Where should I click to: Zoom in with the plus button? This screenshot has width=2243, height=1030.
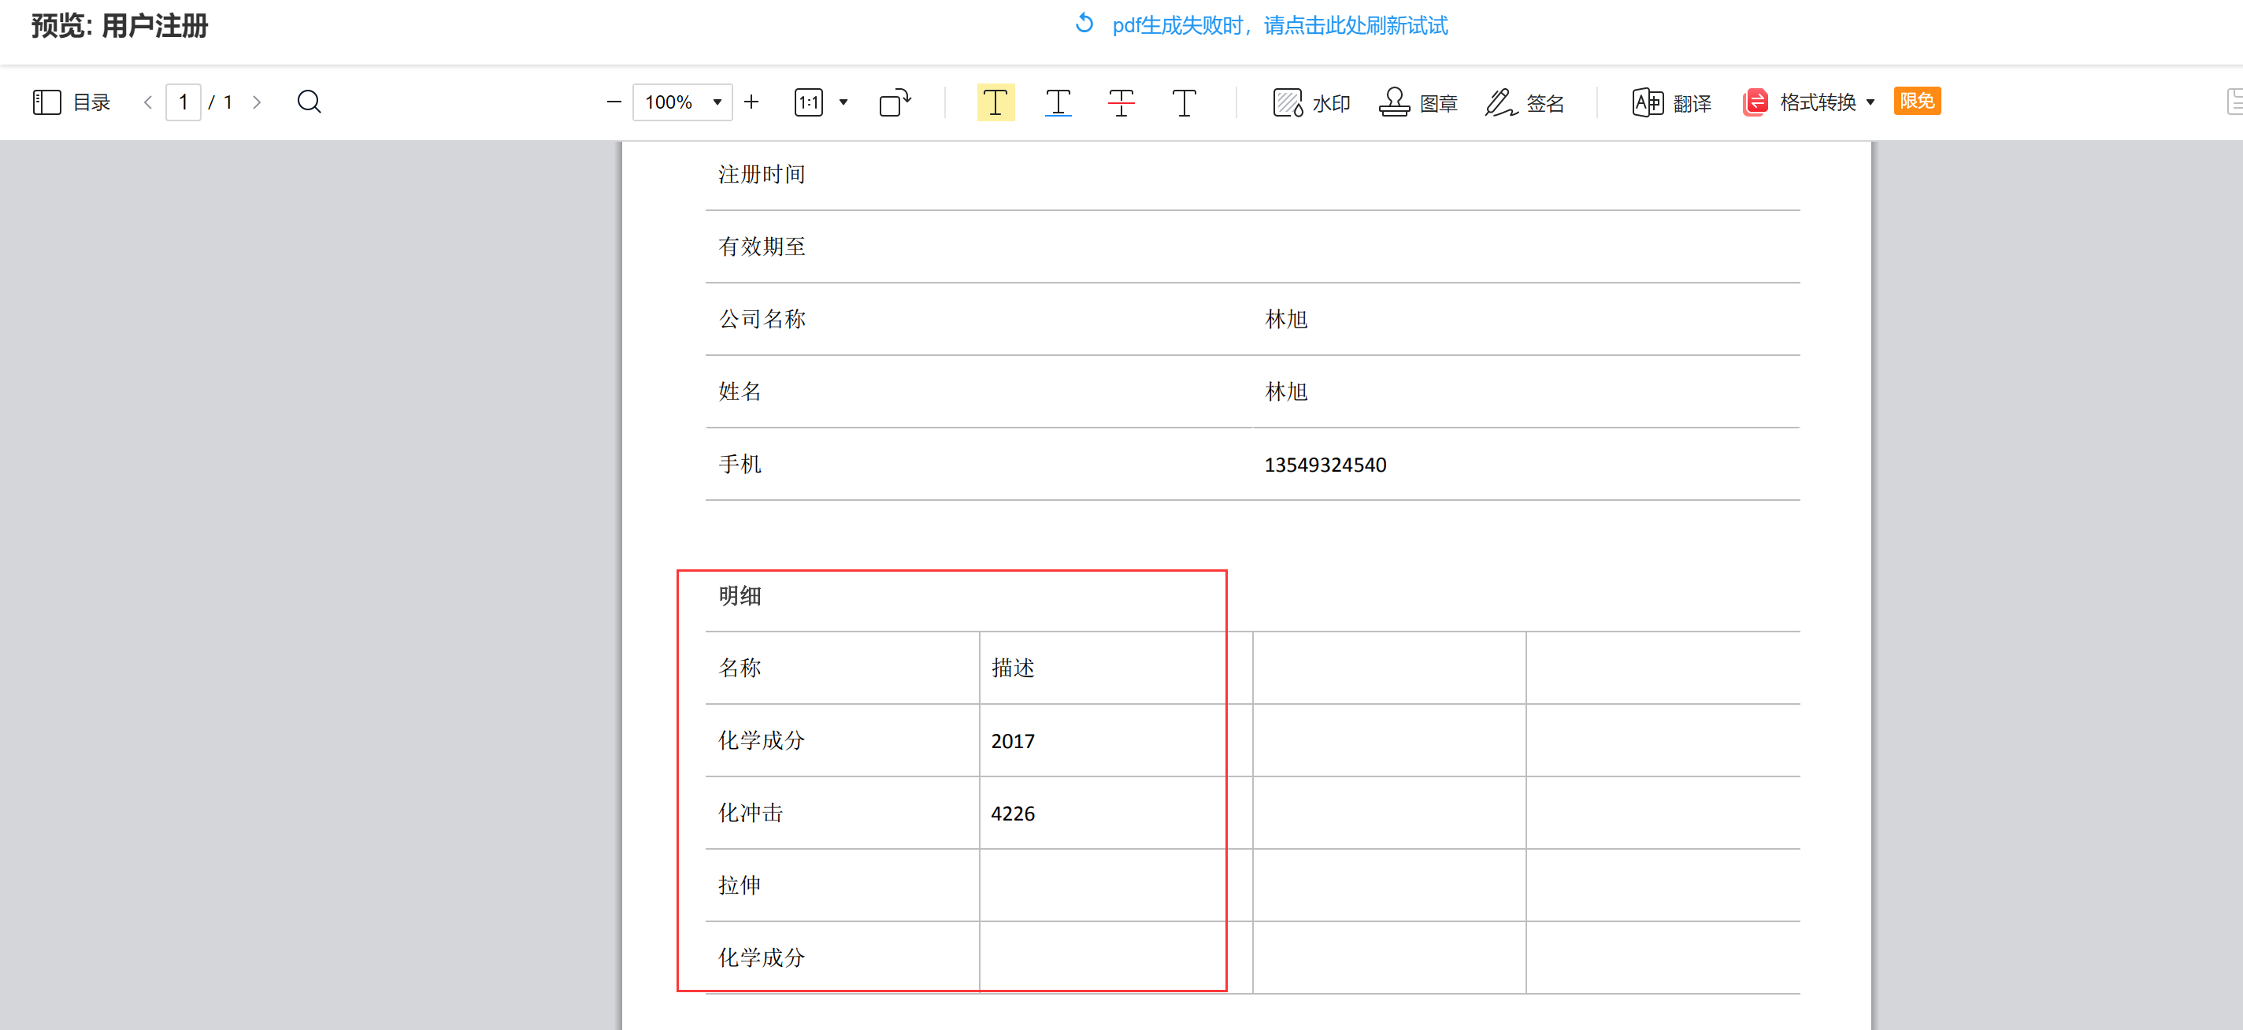[751, 102]
